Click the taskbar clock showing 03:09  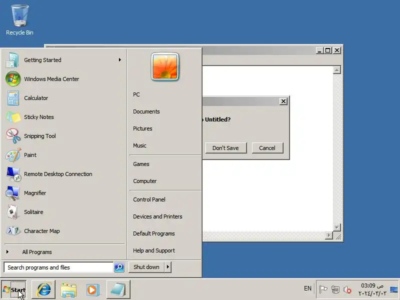click(372, 289)
